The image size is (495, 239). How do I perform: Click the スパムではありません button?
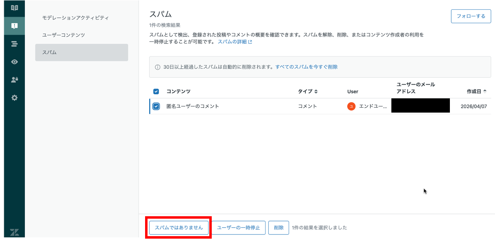[x=179, y=228]
